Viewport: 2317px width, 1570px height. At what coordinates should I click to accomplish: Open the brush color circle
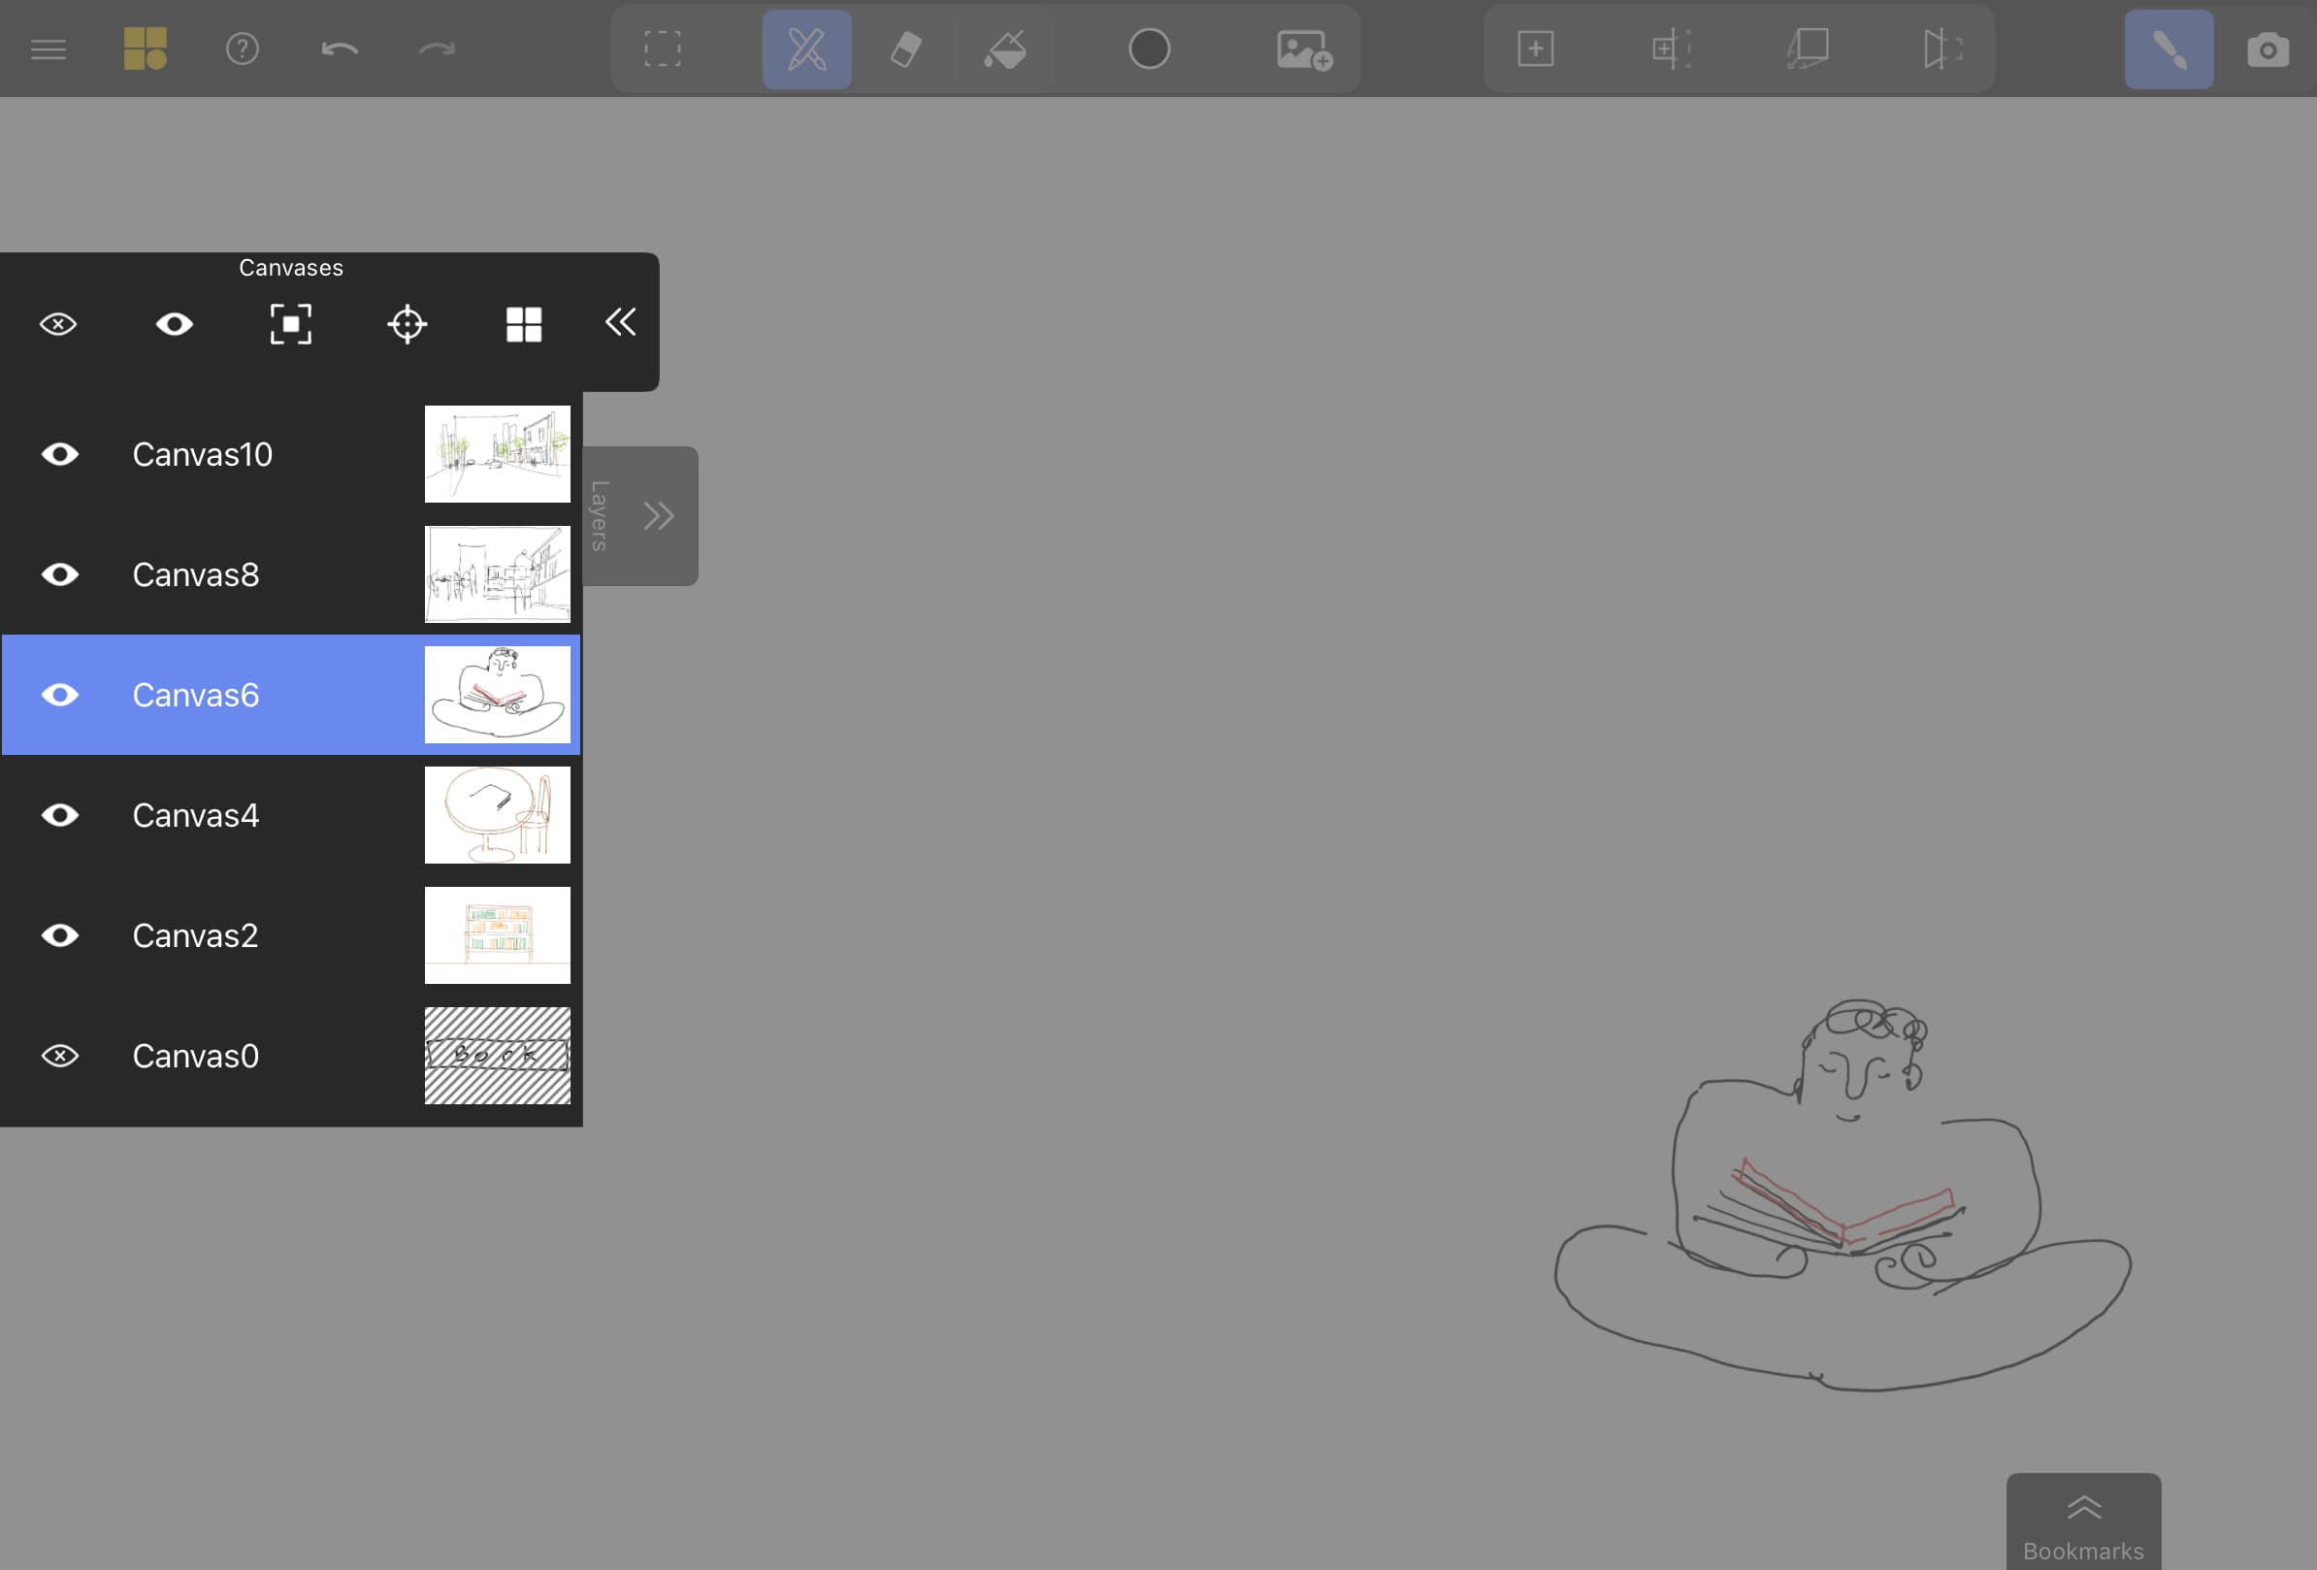coord(1149,49)
